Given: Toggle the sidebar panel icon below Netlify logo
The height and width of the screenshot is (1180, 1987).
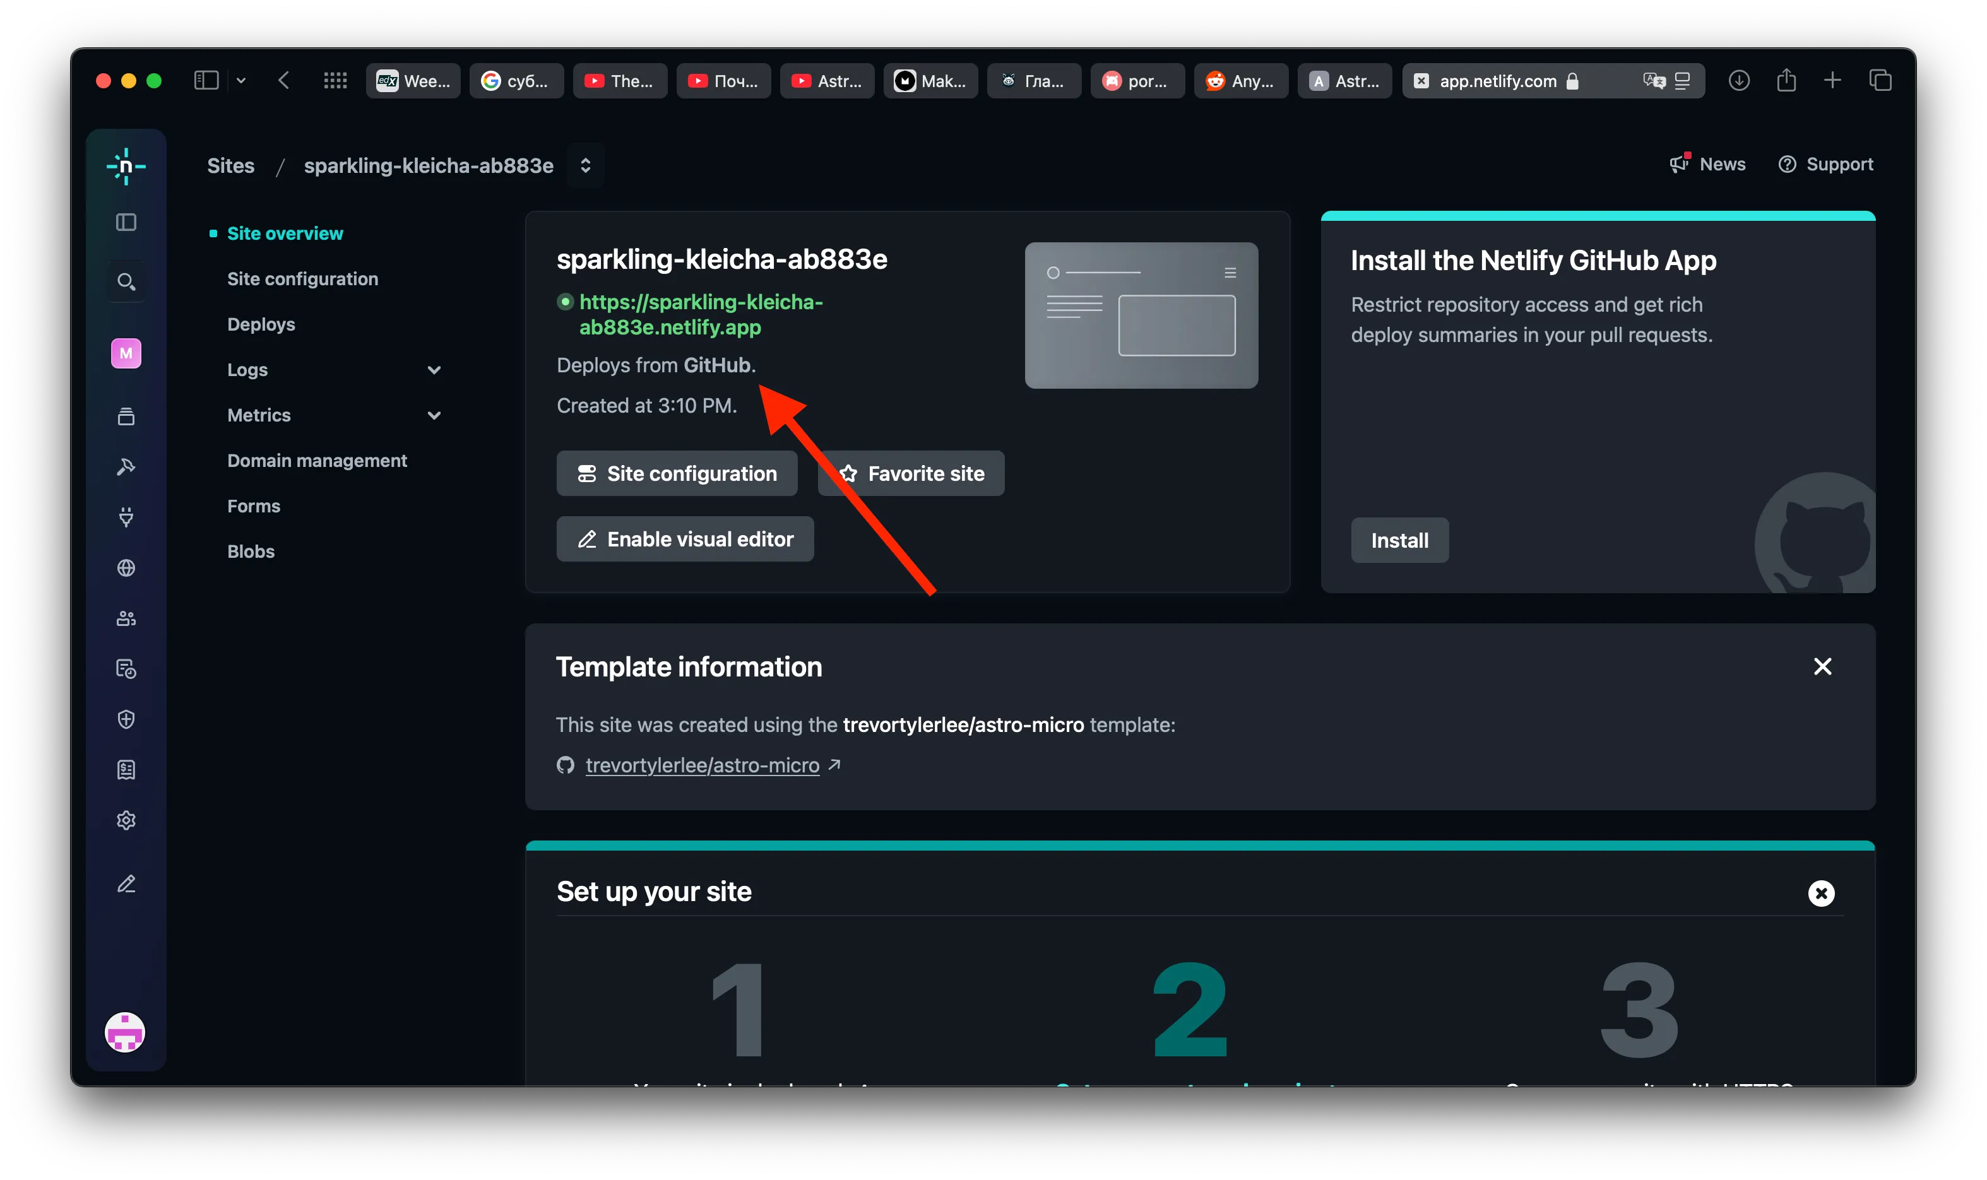Looking at the screenshot, I should [x=126, y=222].
